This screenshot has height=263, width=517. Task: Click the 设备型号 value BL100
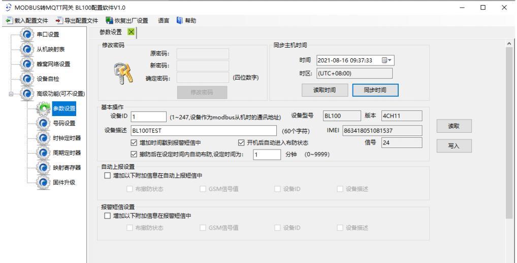tap(342, 116)
